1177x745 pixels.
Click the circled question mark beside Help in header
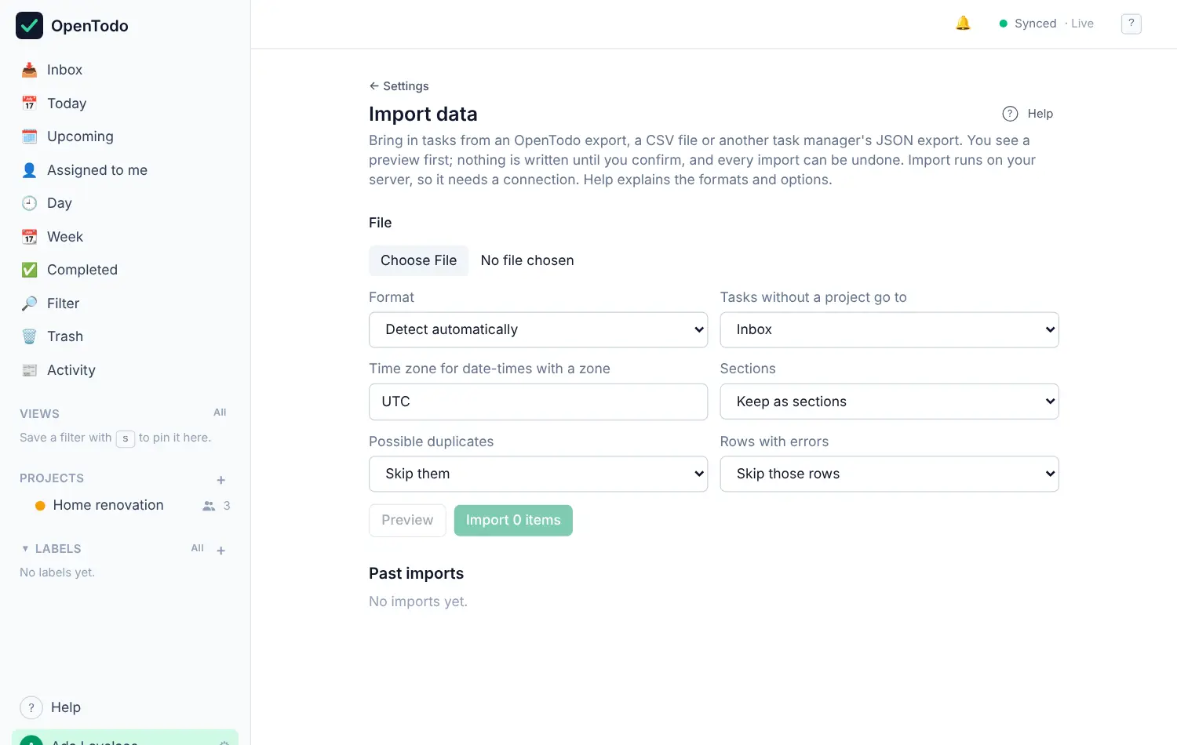[x=1010, y=114]
